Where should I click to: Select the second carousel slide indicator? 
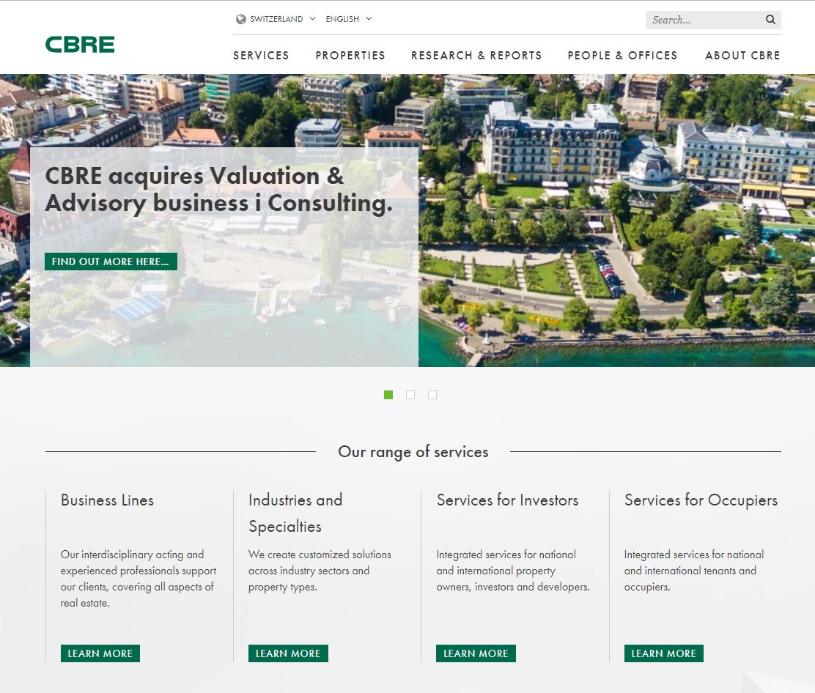[410, 395]
